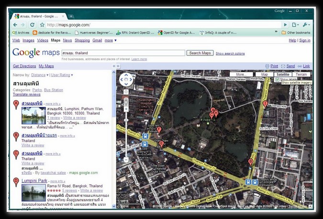Click the red A pin in results list
Image resolution: width=323 pixels, height=219 pixels.
coord(16,105)
